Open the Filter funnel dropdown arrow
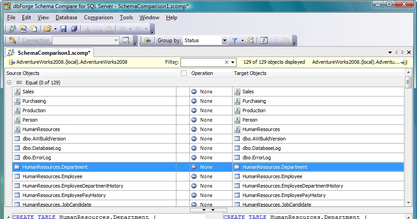Image resolution: width=417 pixels, height=219 pixels. (x=242, y=40)
